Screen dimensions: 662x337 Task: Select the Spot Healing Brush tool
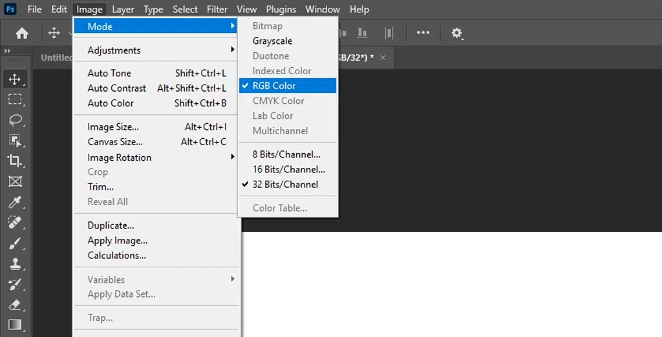click(x=16, y=222)
